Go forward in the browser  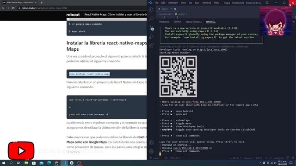(8, 8)
